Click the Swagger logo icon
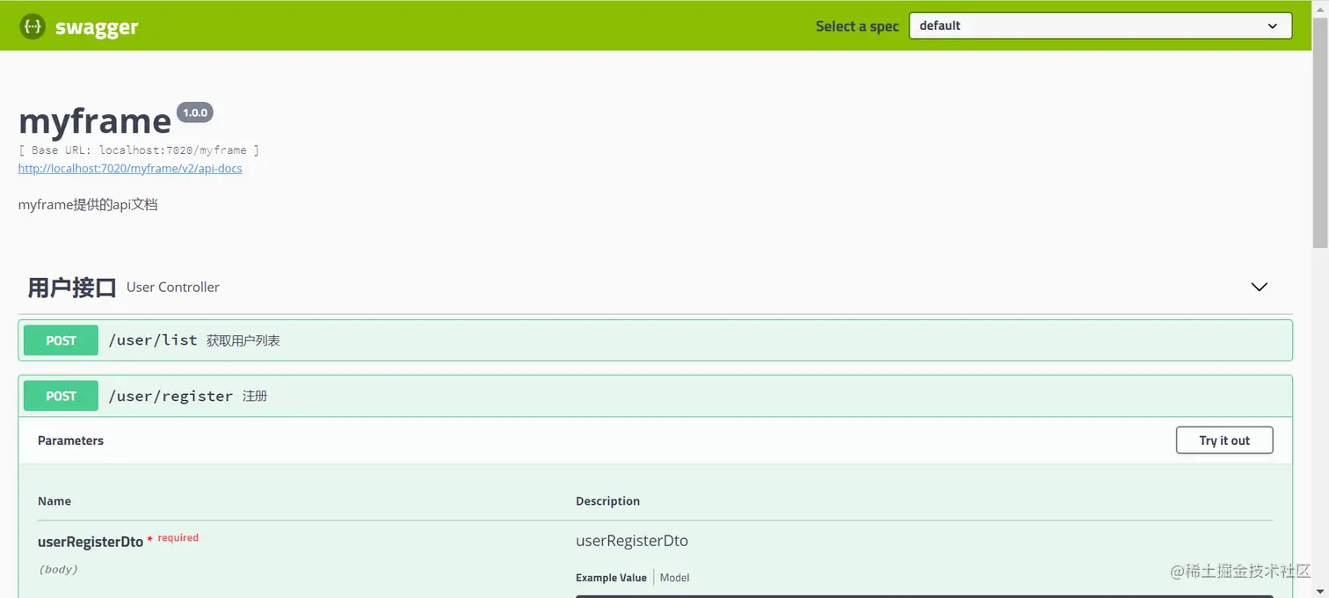Image resolution: width=1329 pixels, height=598 pixels. pyautogui.click(x=33, y=26)
